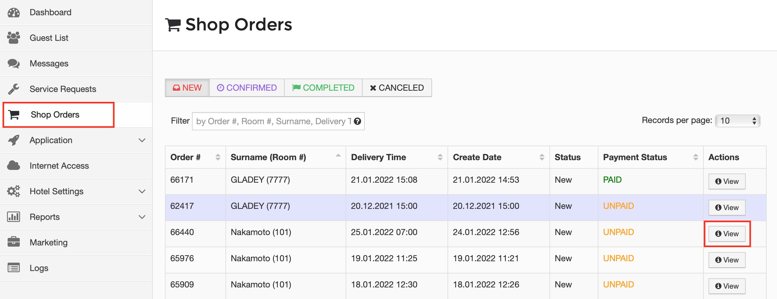Sort table by Order # column arrows
777x299 pixels.
click(218, 157)
